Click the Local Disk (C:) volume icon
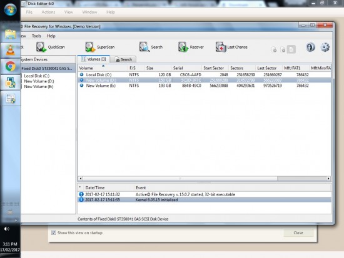The image size is (344, 258). (81, 74)
